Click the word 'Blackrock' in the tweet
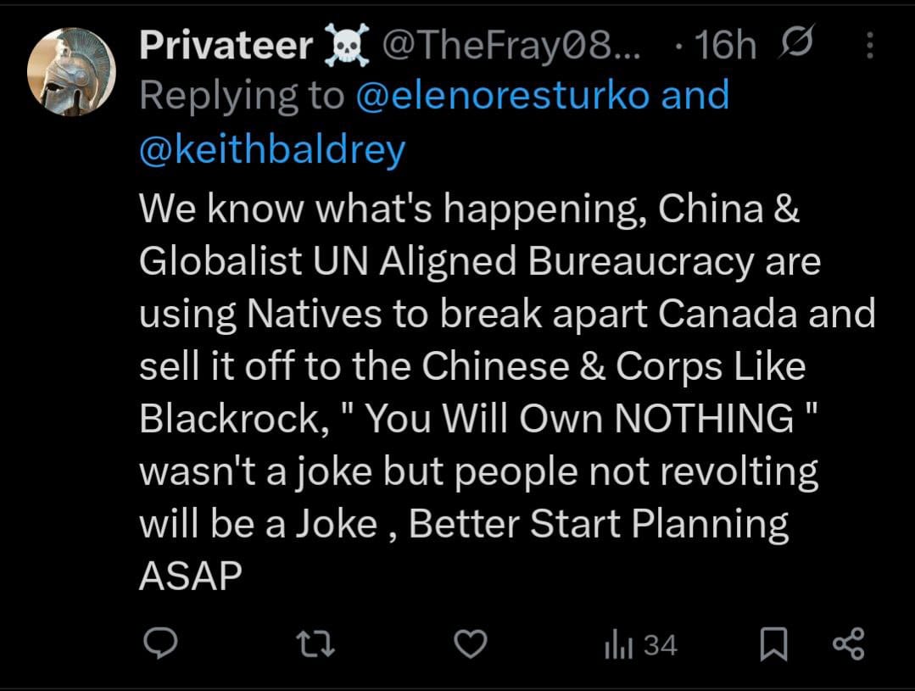This screenshot has width=915, height=691. [228, 419]
